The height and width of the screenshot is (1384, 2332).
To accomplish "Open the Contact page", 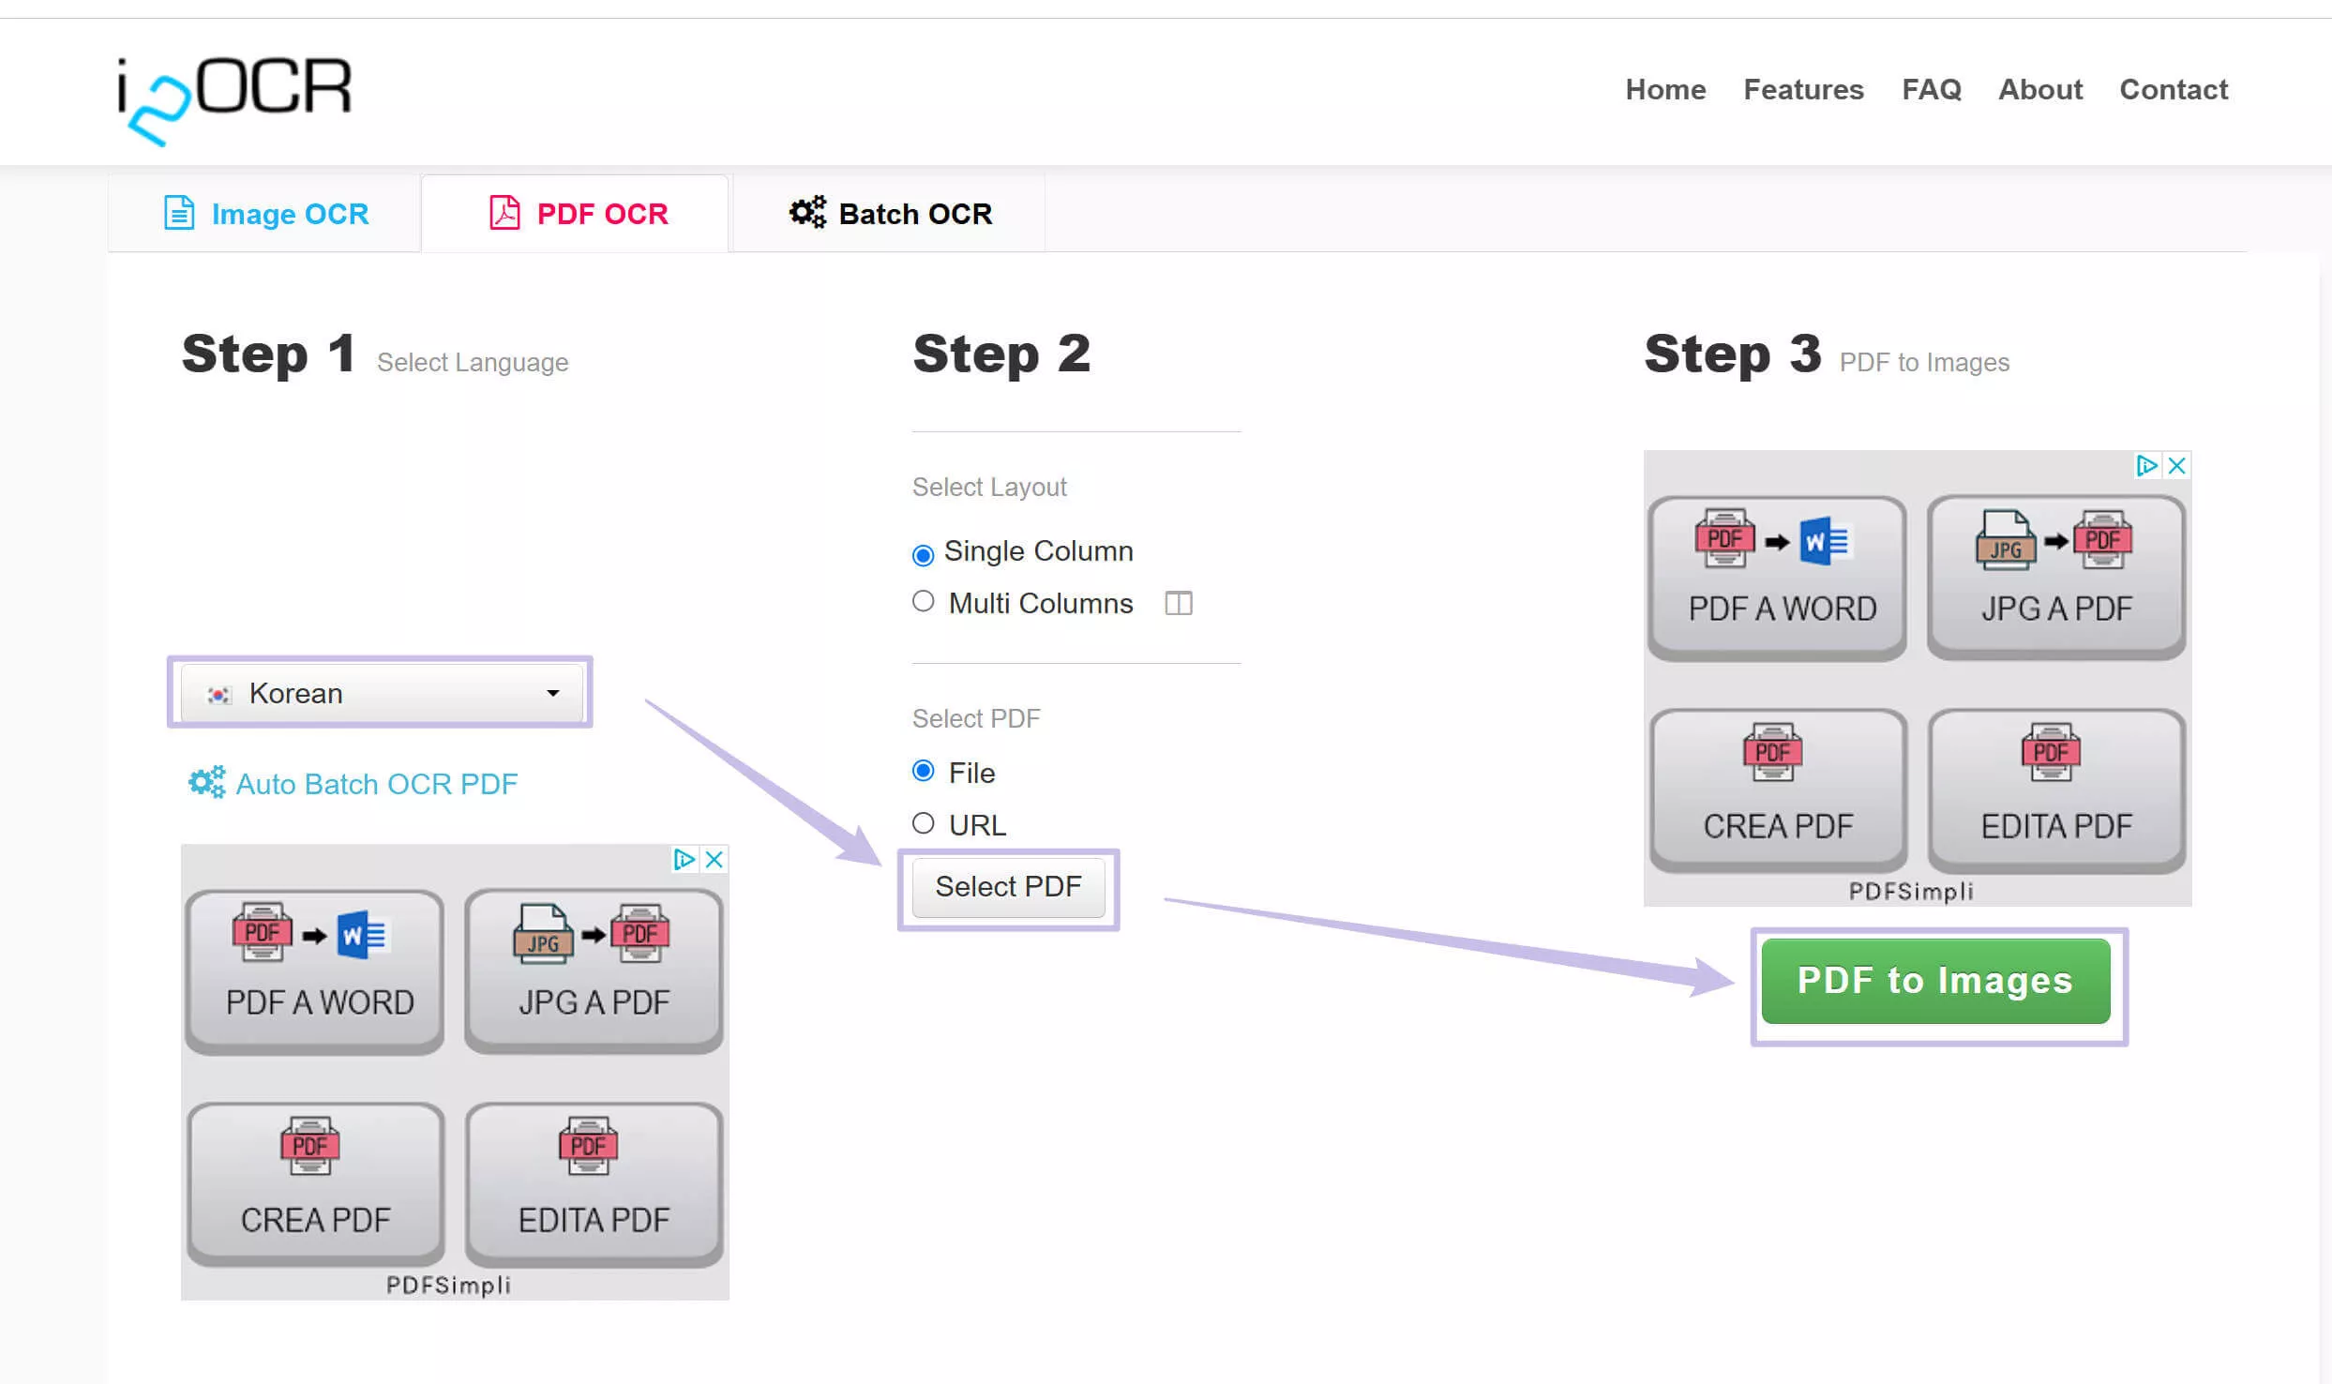I will point(2173,89).
